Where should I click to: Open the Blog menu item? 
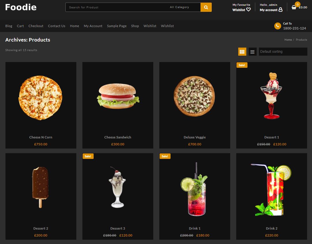tap(9, 26)
